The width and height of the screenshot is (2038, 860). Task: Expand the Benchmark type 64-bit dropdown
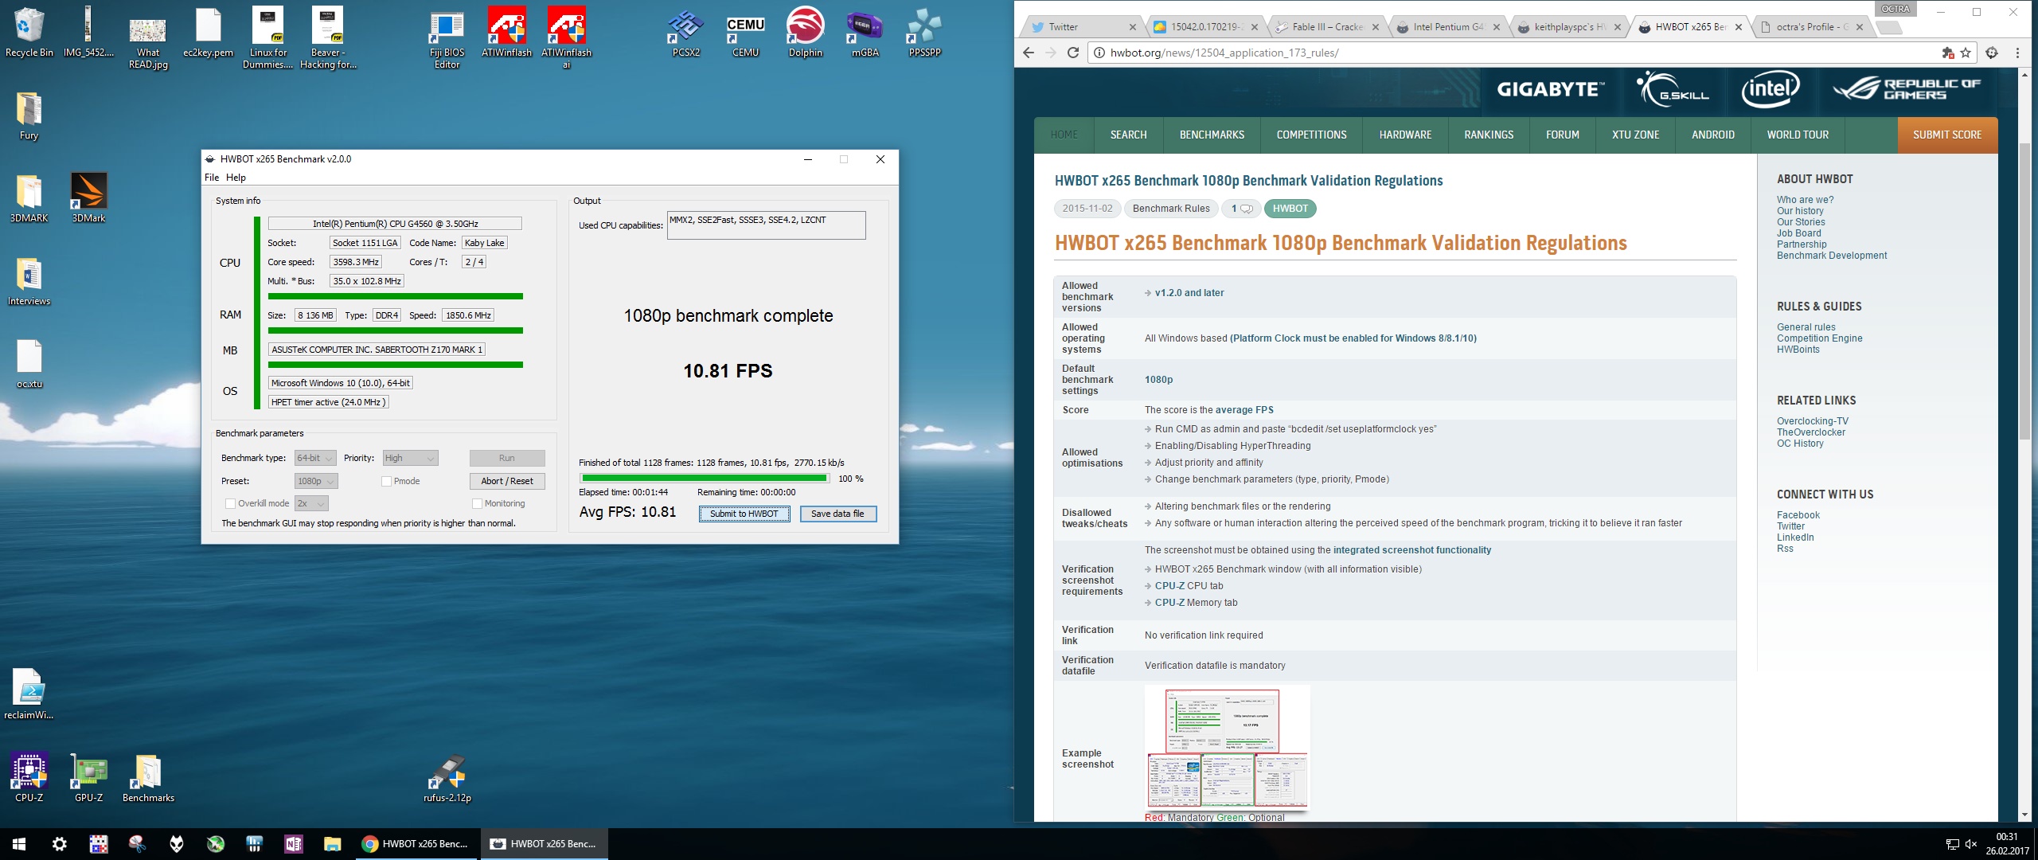315,458
